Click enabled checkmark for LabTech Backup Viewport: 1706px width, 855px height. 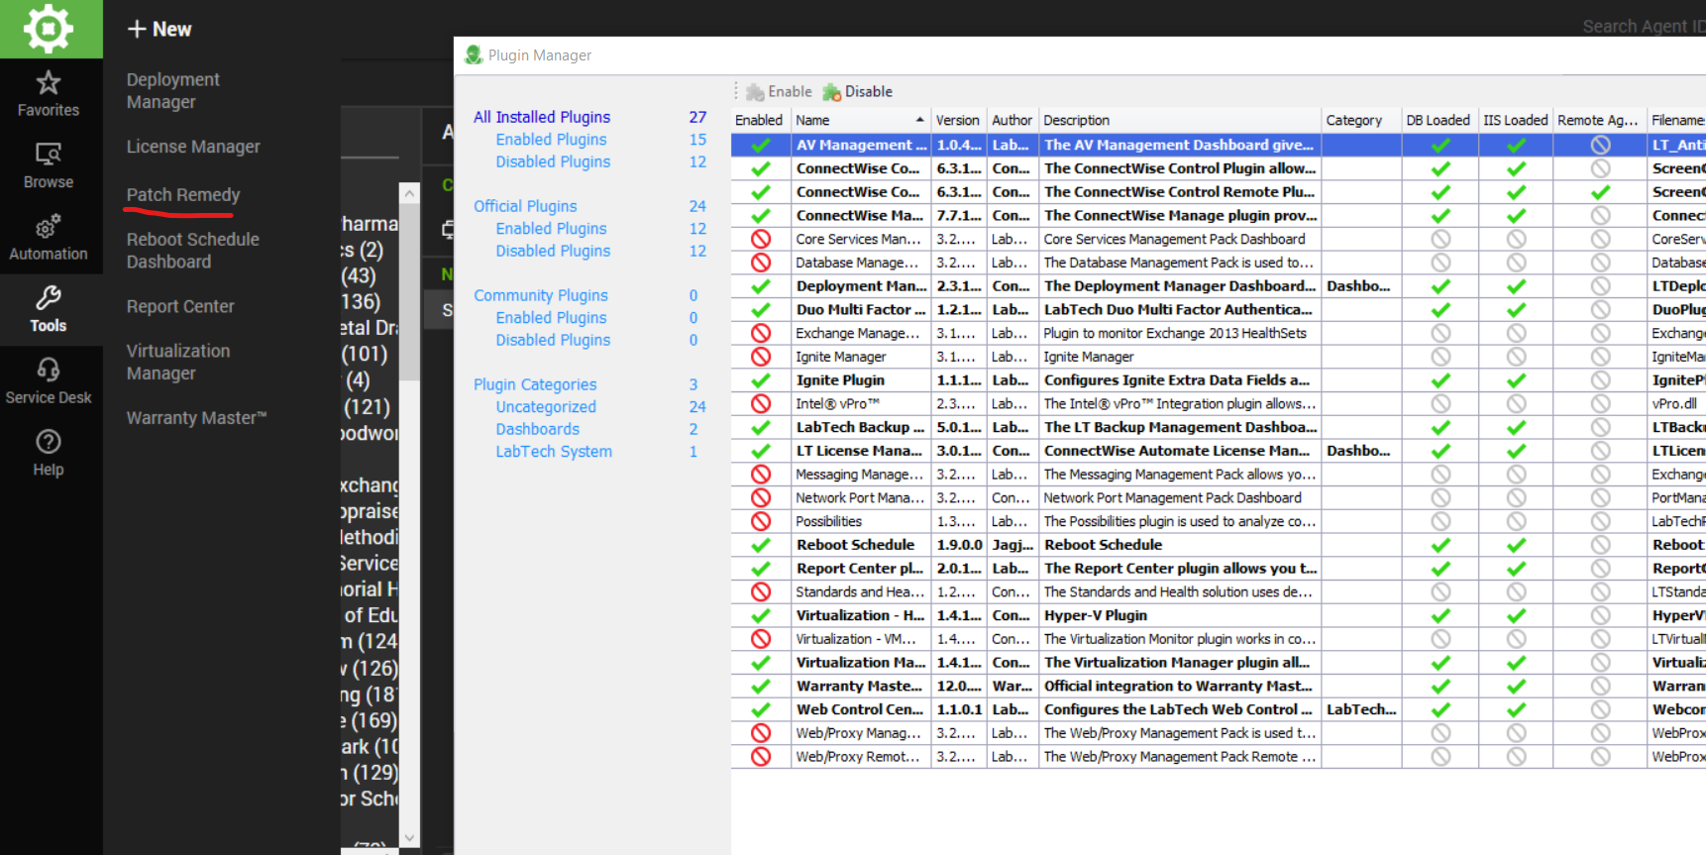[x=761, y=427]
